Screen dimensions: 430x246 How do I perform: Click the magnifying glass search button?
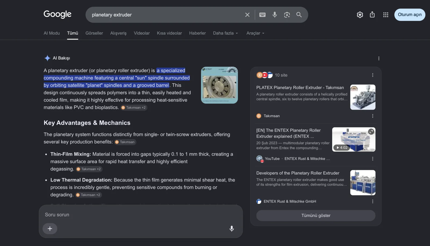(299, 15)
